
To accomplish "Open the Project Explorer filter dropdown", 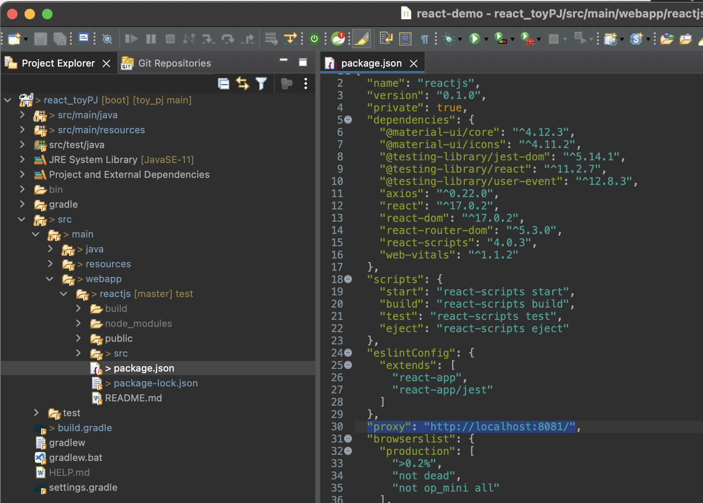I will [261, 83].
